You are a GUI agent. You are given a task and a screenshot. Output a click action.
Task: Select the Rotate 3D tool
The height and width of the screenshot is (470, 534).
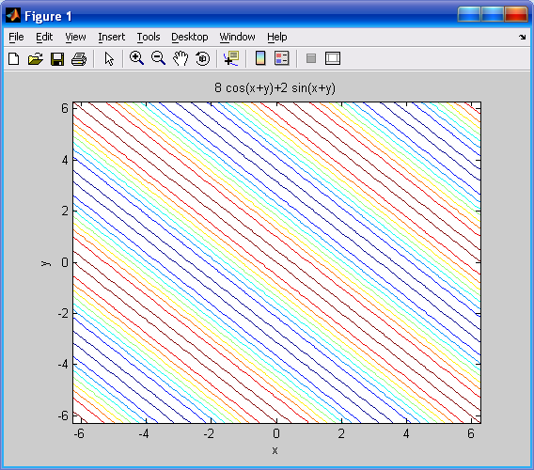[203, 58]
